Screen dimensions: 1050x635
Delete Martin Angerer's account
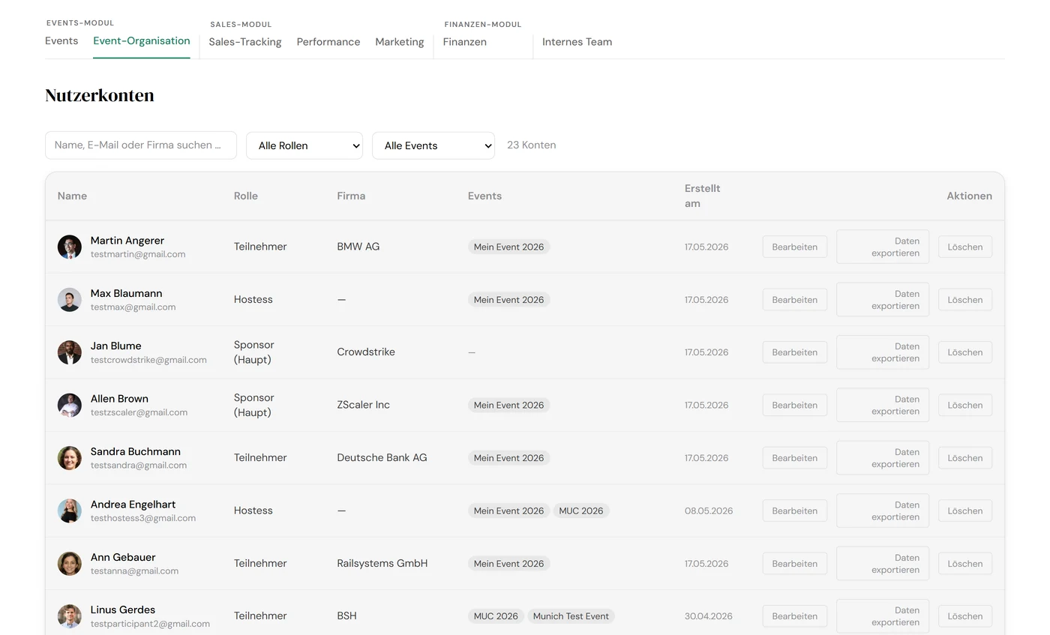[x=965, y=247]
